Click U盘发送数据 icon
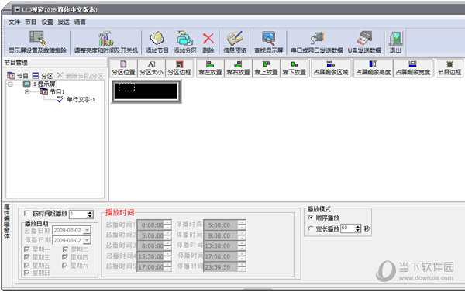Viewport: 465px width, 292px height. coord(364,42)
